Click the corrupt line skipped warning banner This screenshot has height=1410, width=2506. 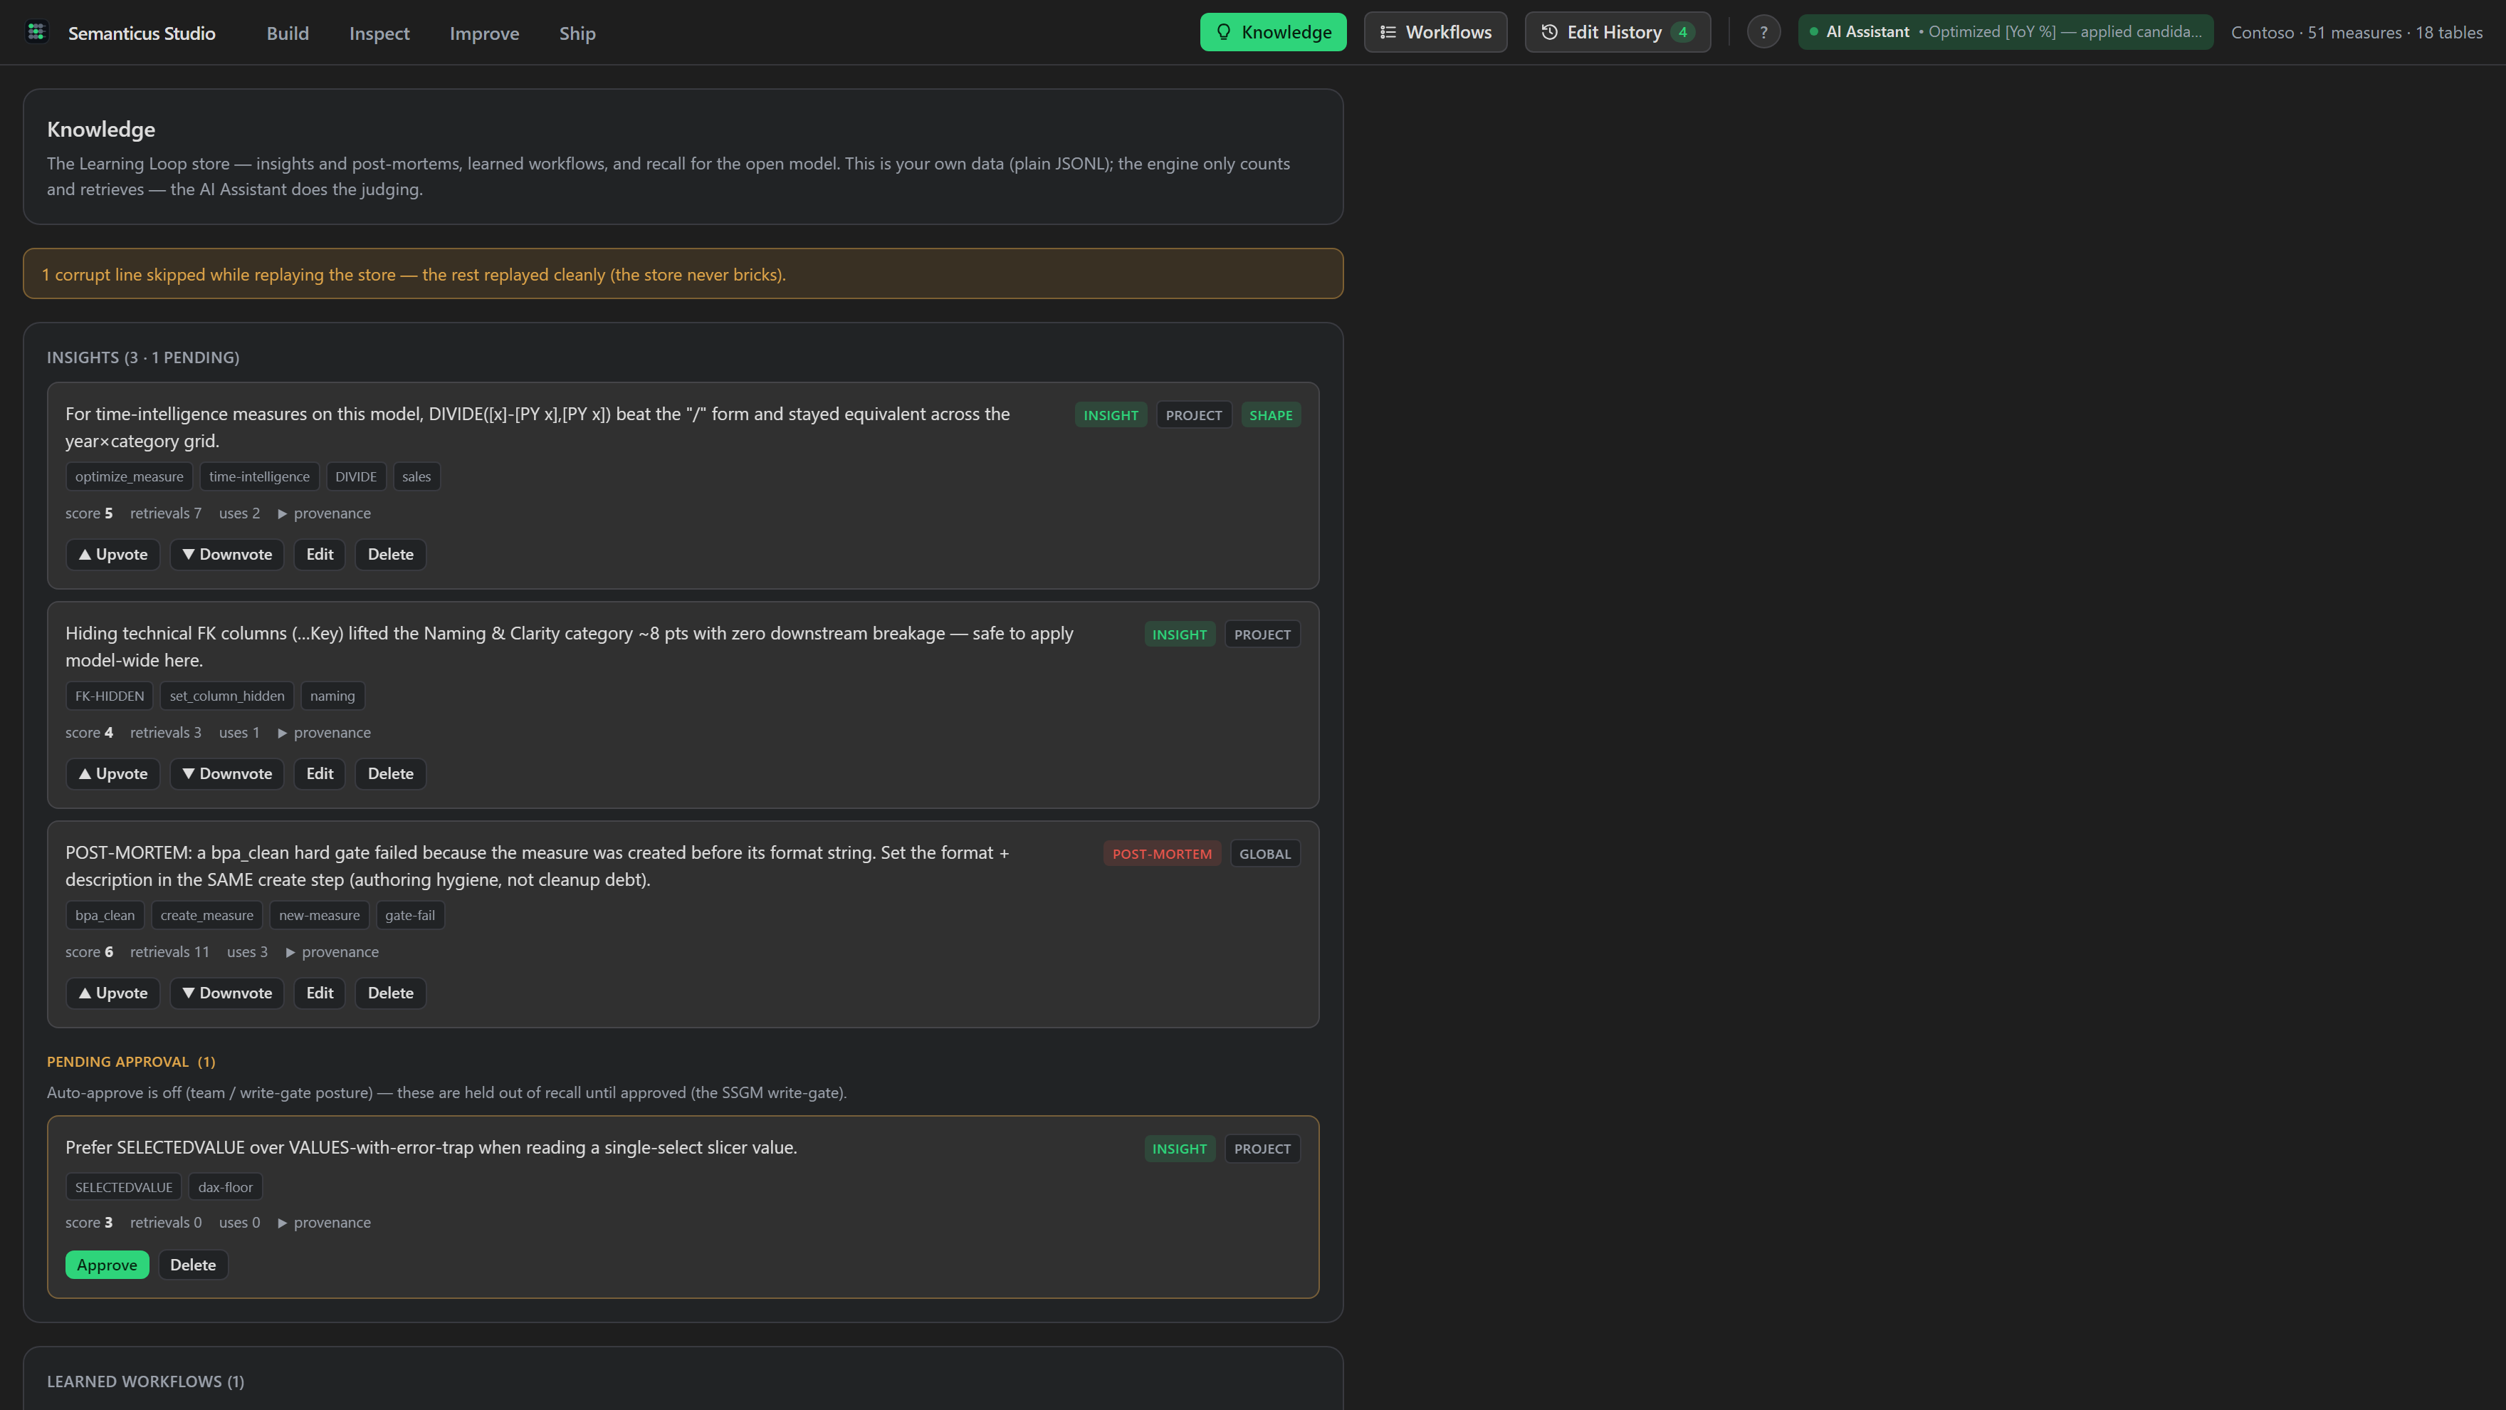click(x=683, y=273)
